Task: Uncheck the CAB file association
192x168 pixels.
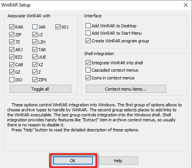Action: [x=12, y=65]
